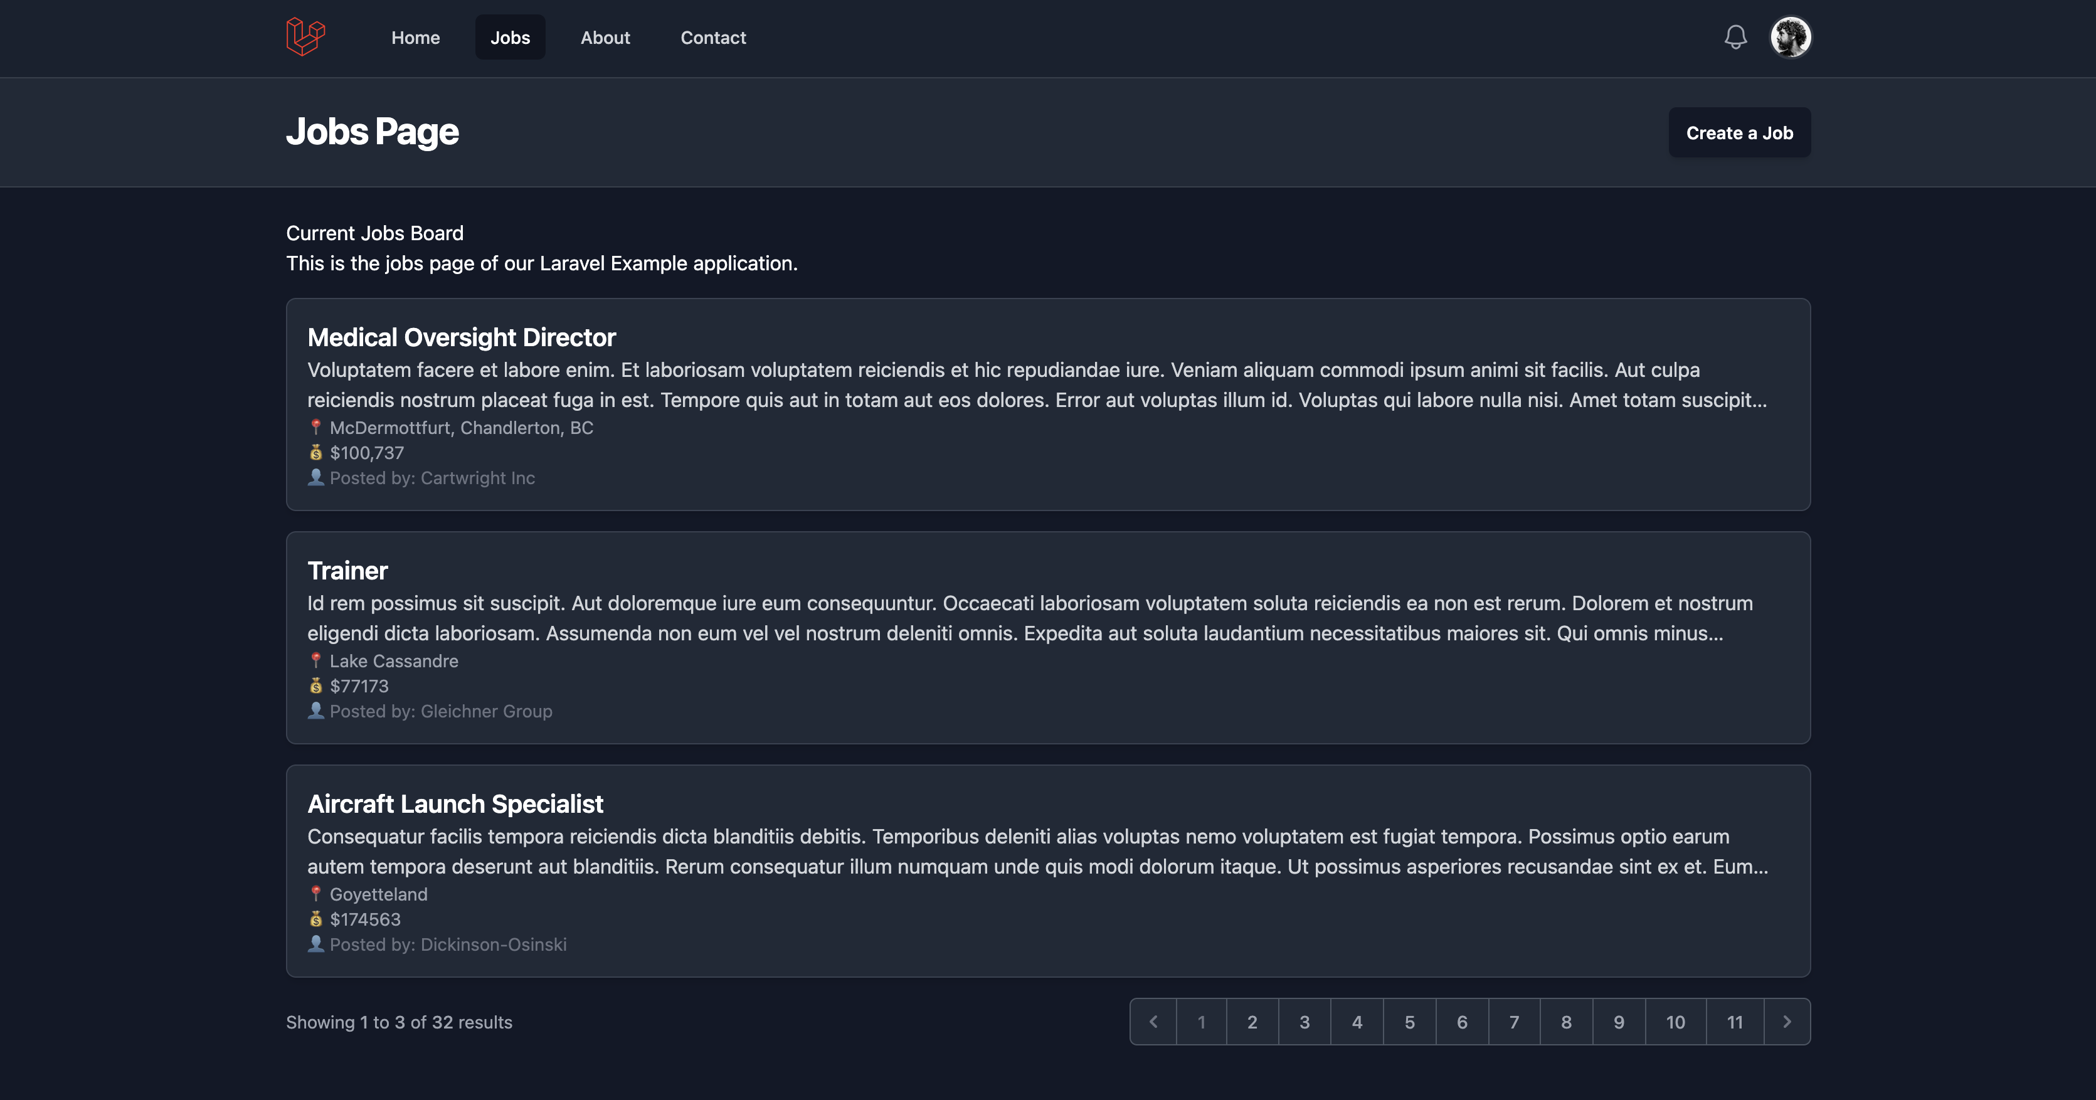Image resolution: width=2096 pixels, height=1100 pixels.
Task: View the Aircraft Launch Specialist listing
Action: point(455,804)
